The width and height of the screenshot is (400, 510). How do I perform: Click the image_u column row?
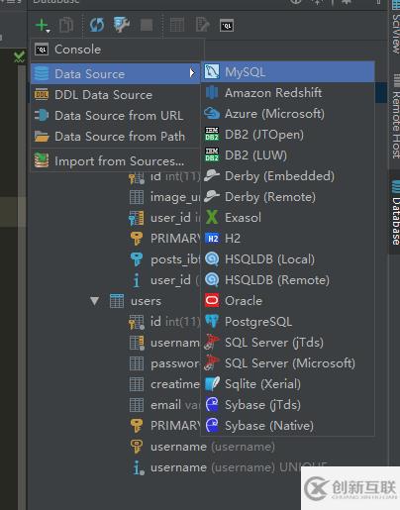pyautogui.click(x=164, y=197)
